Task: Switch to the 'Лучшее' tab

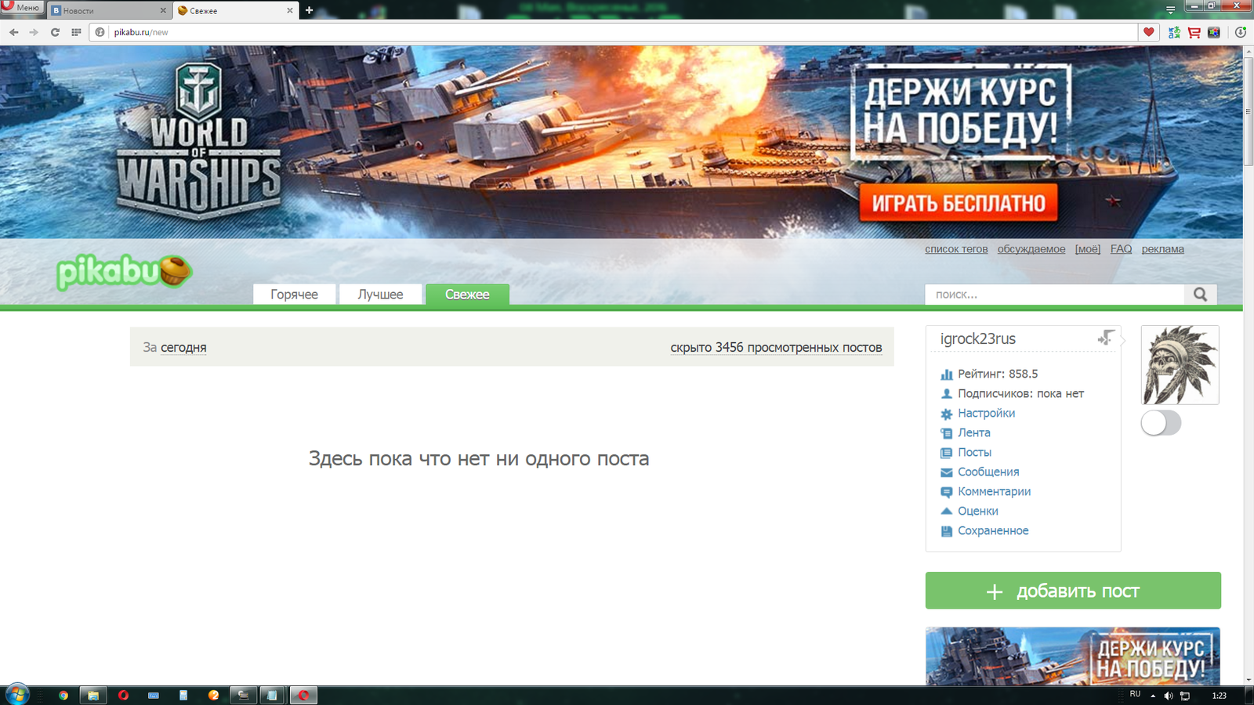Action: click(x=380, y=295)
